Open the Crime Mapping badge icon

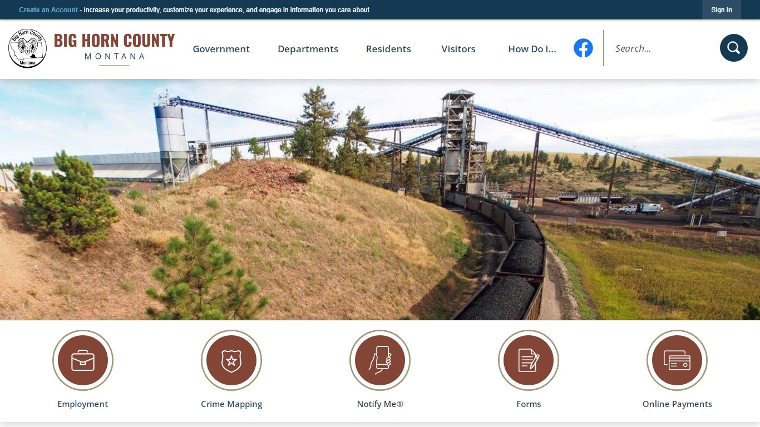pos(231,360)
